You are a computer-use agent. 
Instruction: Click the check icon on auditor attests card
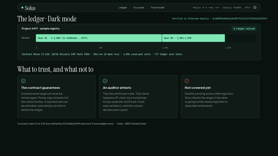pyautogui.click(x=105, y=81)
